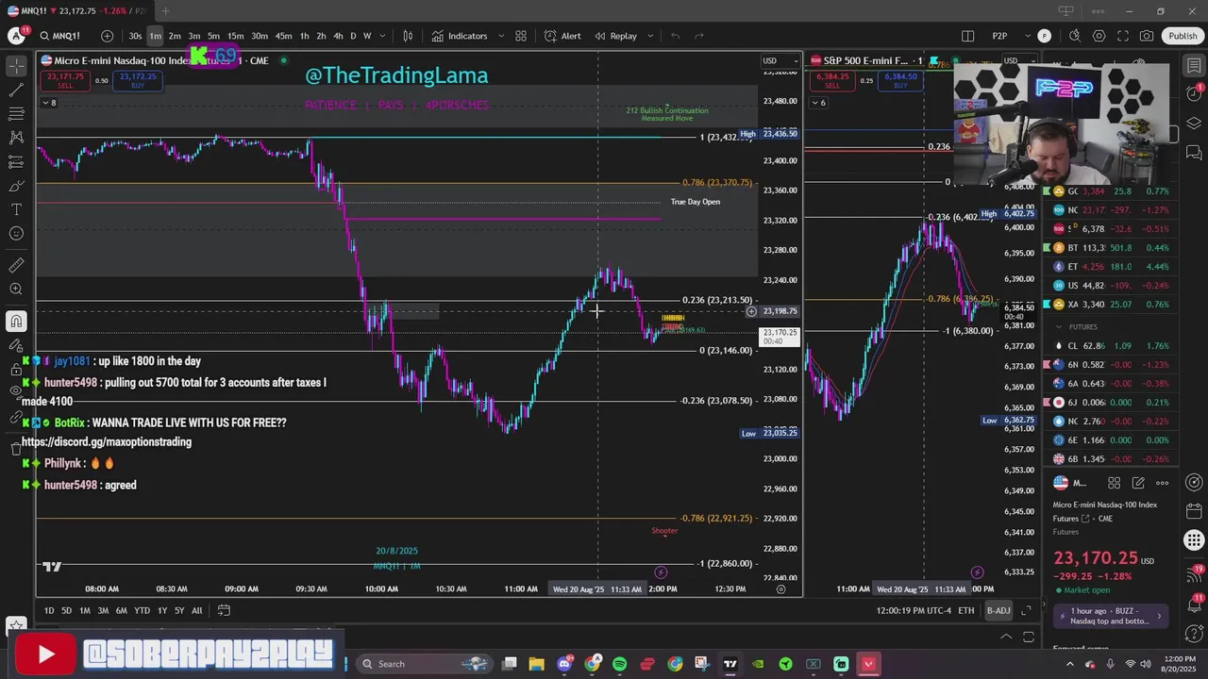
Task: Select the crosshair cursor tool
Action: click(16, 66)
